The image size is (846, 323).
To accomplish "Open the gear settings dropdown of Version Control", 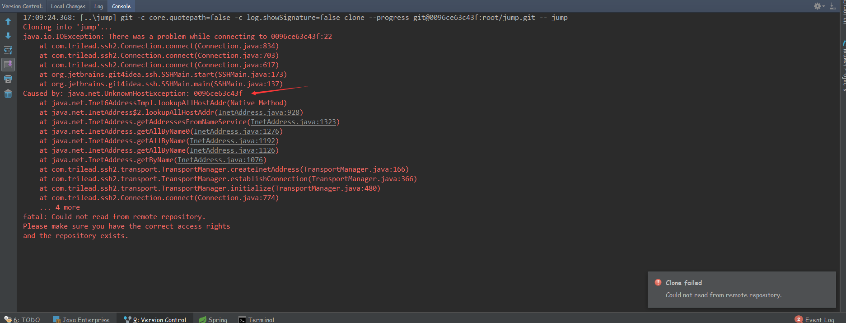I will coord(819,6).
